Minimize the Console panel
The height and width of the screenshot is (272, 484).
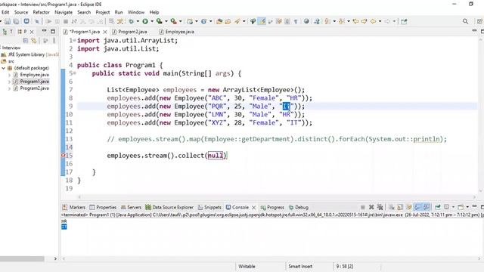pos(474,206)
